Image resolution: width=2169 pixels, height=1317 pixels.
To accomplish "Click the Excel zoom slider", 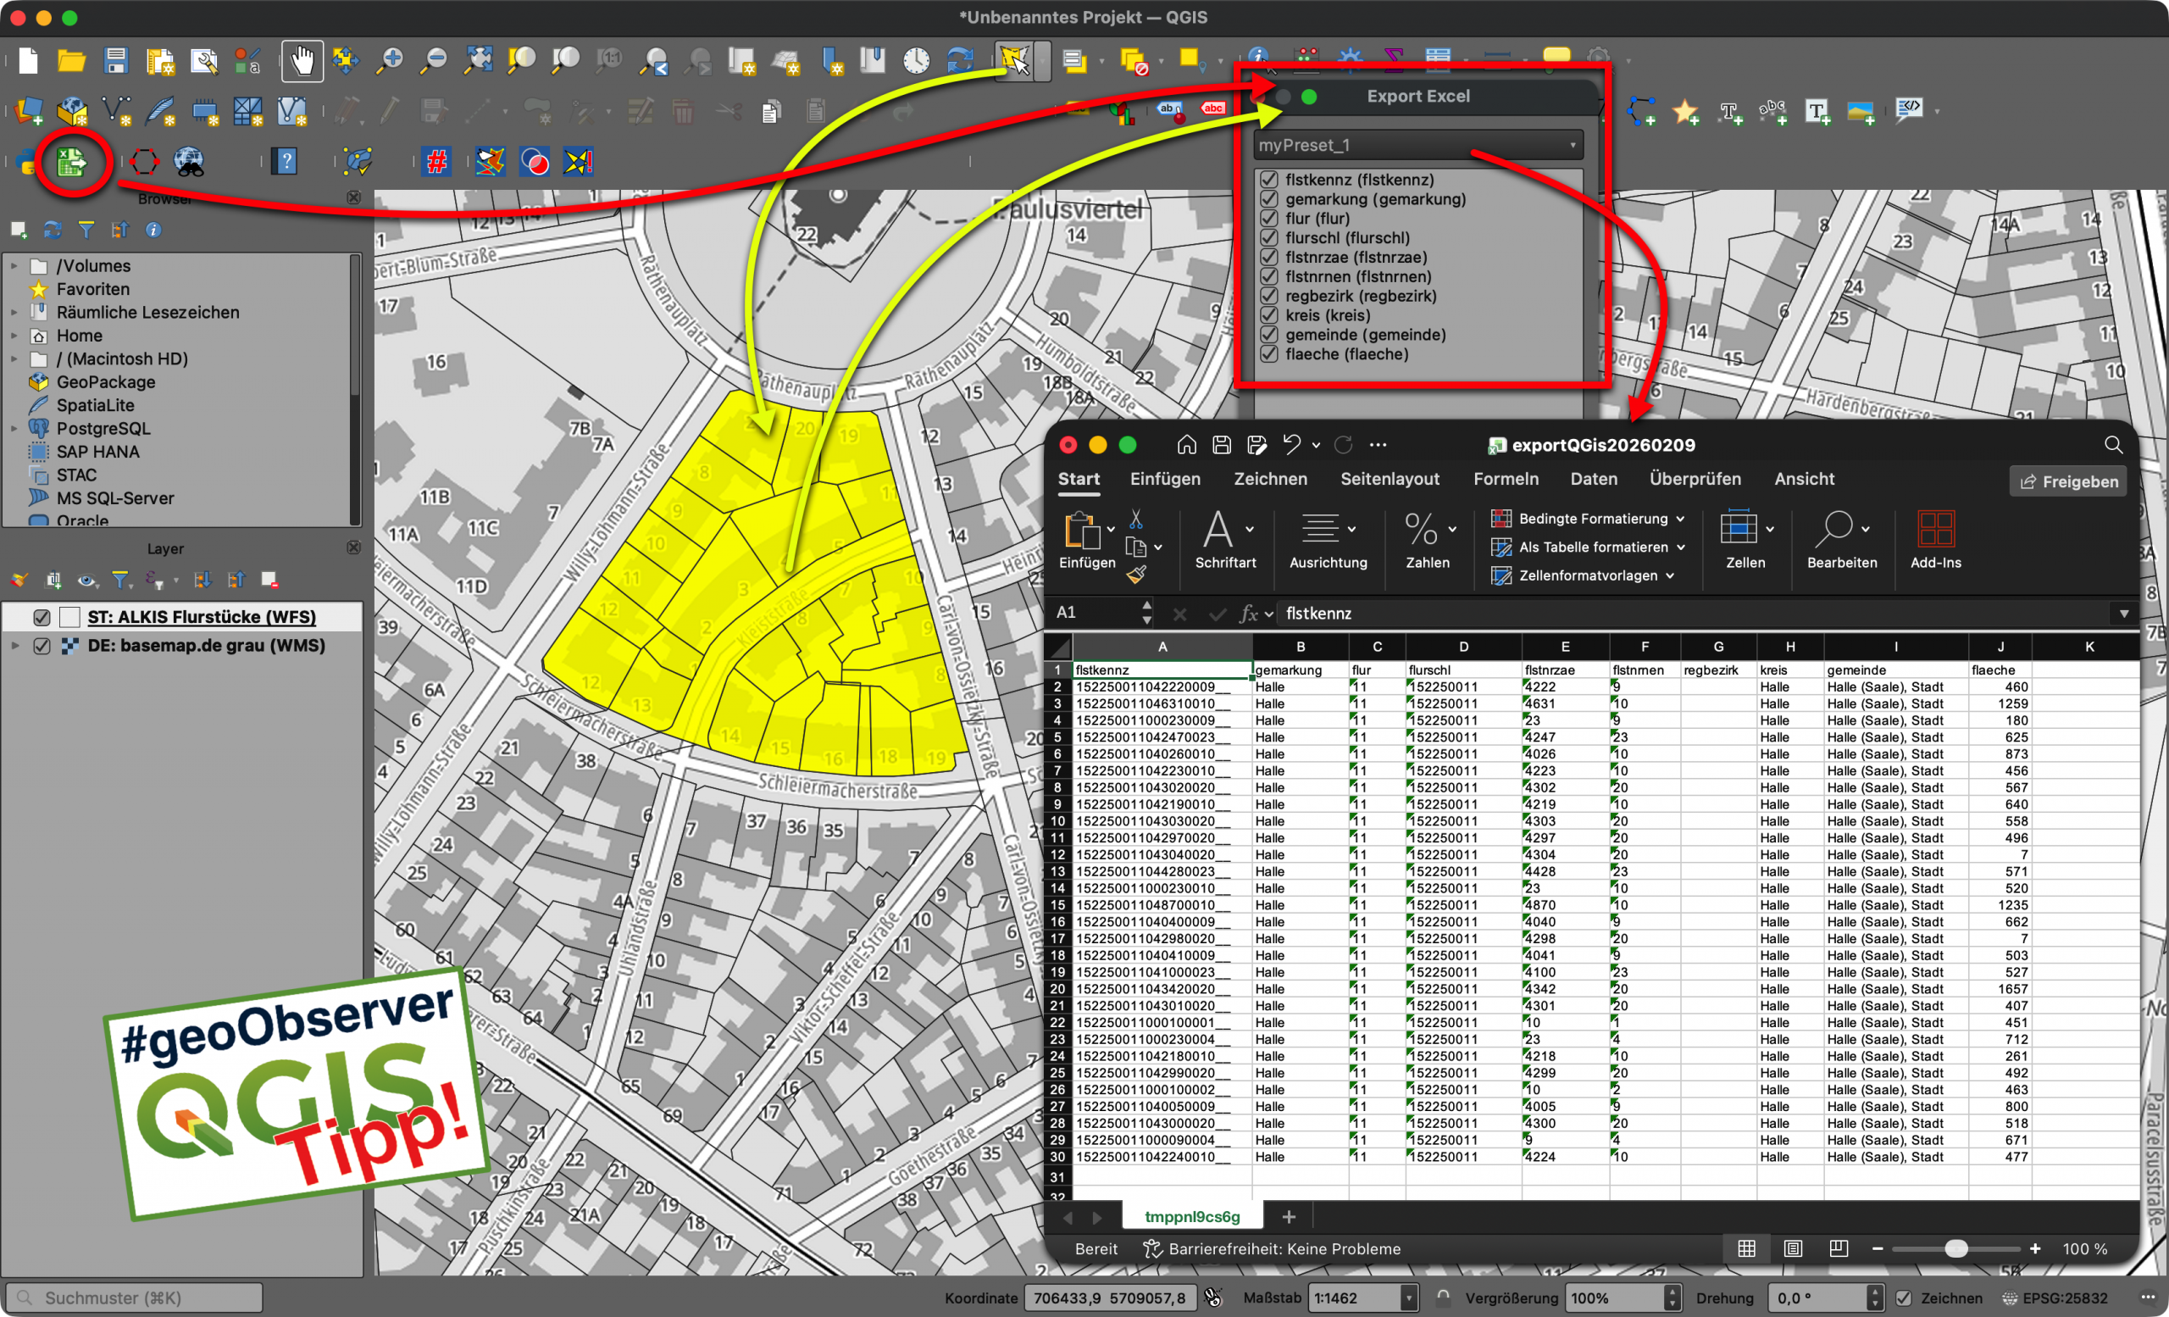I will click(1955, 1248).
